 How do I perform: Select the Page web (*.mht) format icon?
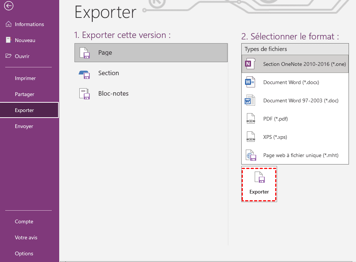pyautogui.click(x=249, y=155)
